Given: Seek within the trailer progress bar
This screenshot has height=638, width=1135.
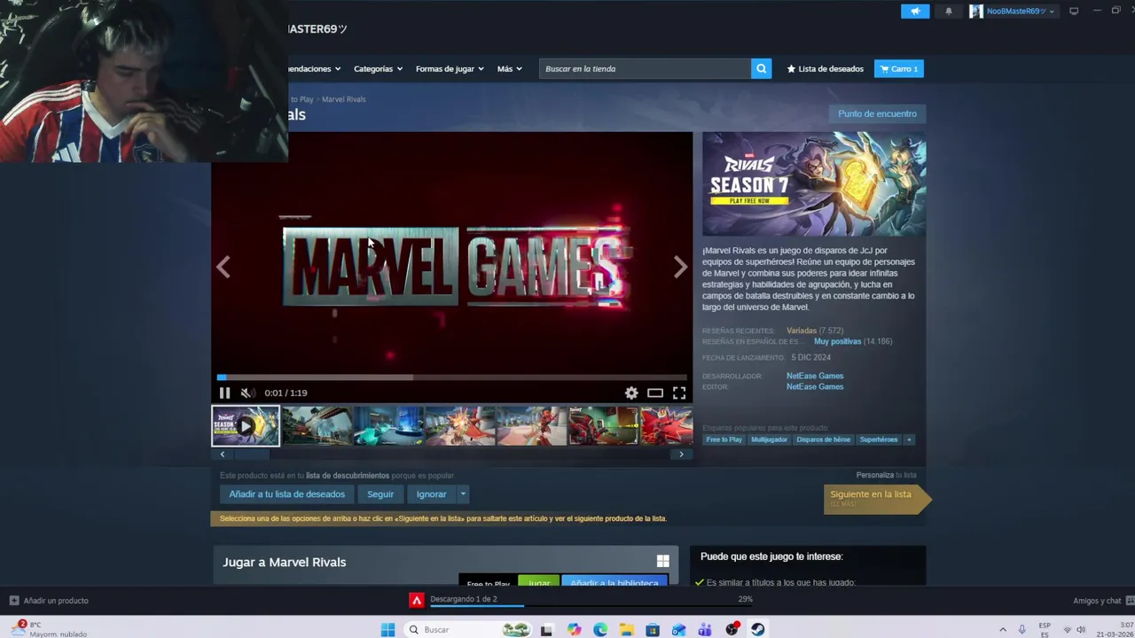Looking at the screenshot, I should pyautogui.click(x=452, y=377).
